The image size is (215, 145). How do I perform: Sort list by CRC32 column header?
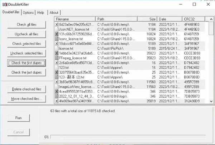click(x=193, y=19)
